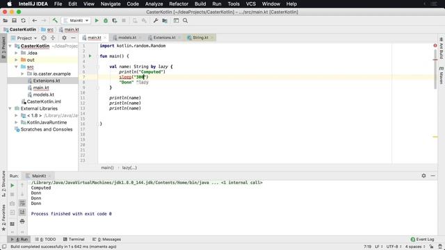Screen dimensions: 445x250
Task: Open Settings with the wrench icon
Action: coord(156,21)
